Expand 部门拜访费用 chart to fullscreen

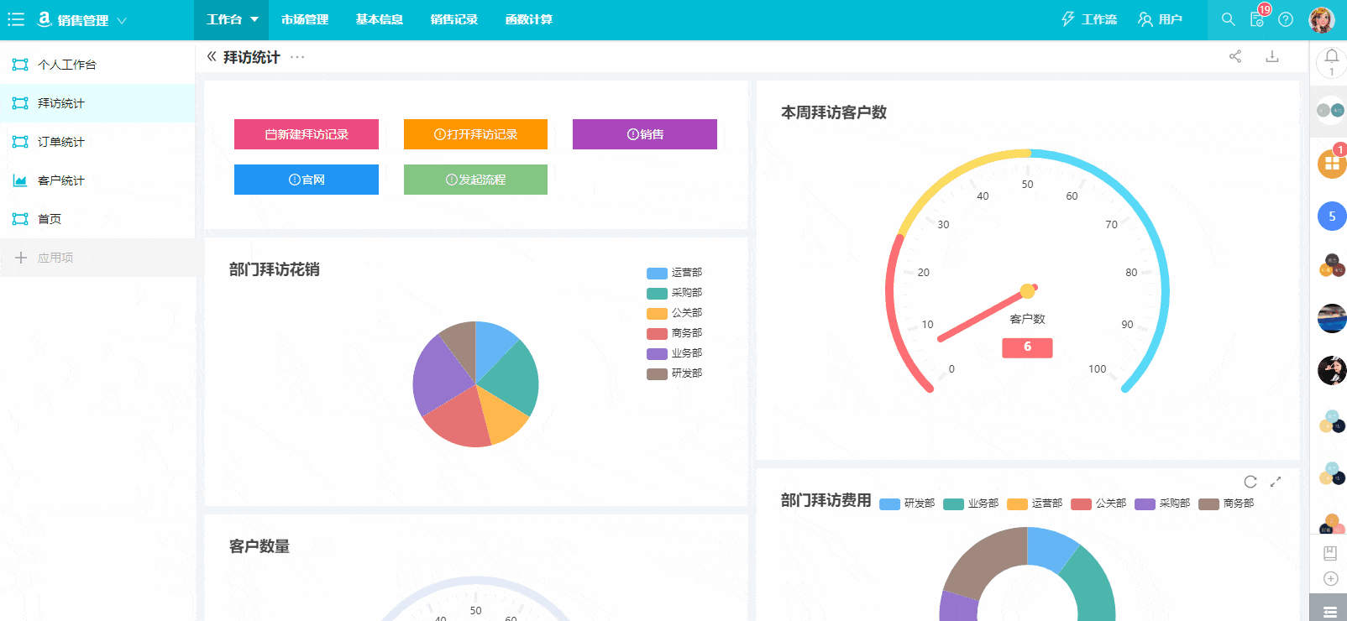point(1276,482)
